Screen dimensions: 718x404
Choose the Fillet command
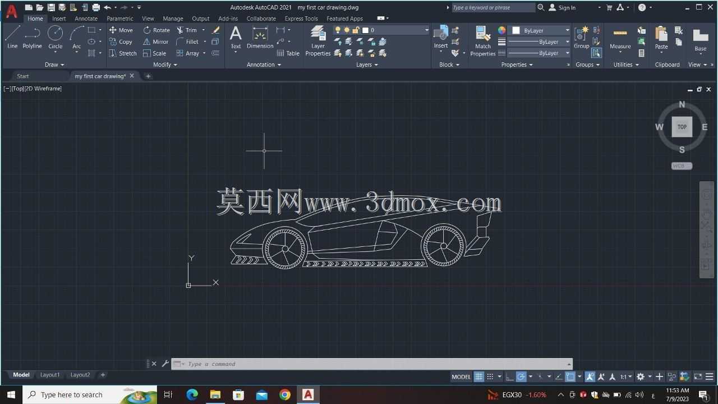click(x=187, y=42)
